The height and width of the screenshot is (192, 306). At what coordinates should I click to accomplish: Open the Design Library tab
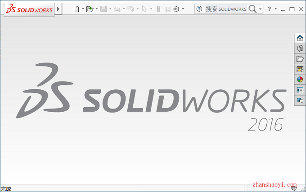point(300,48)
